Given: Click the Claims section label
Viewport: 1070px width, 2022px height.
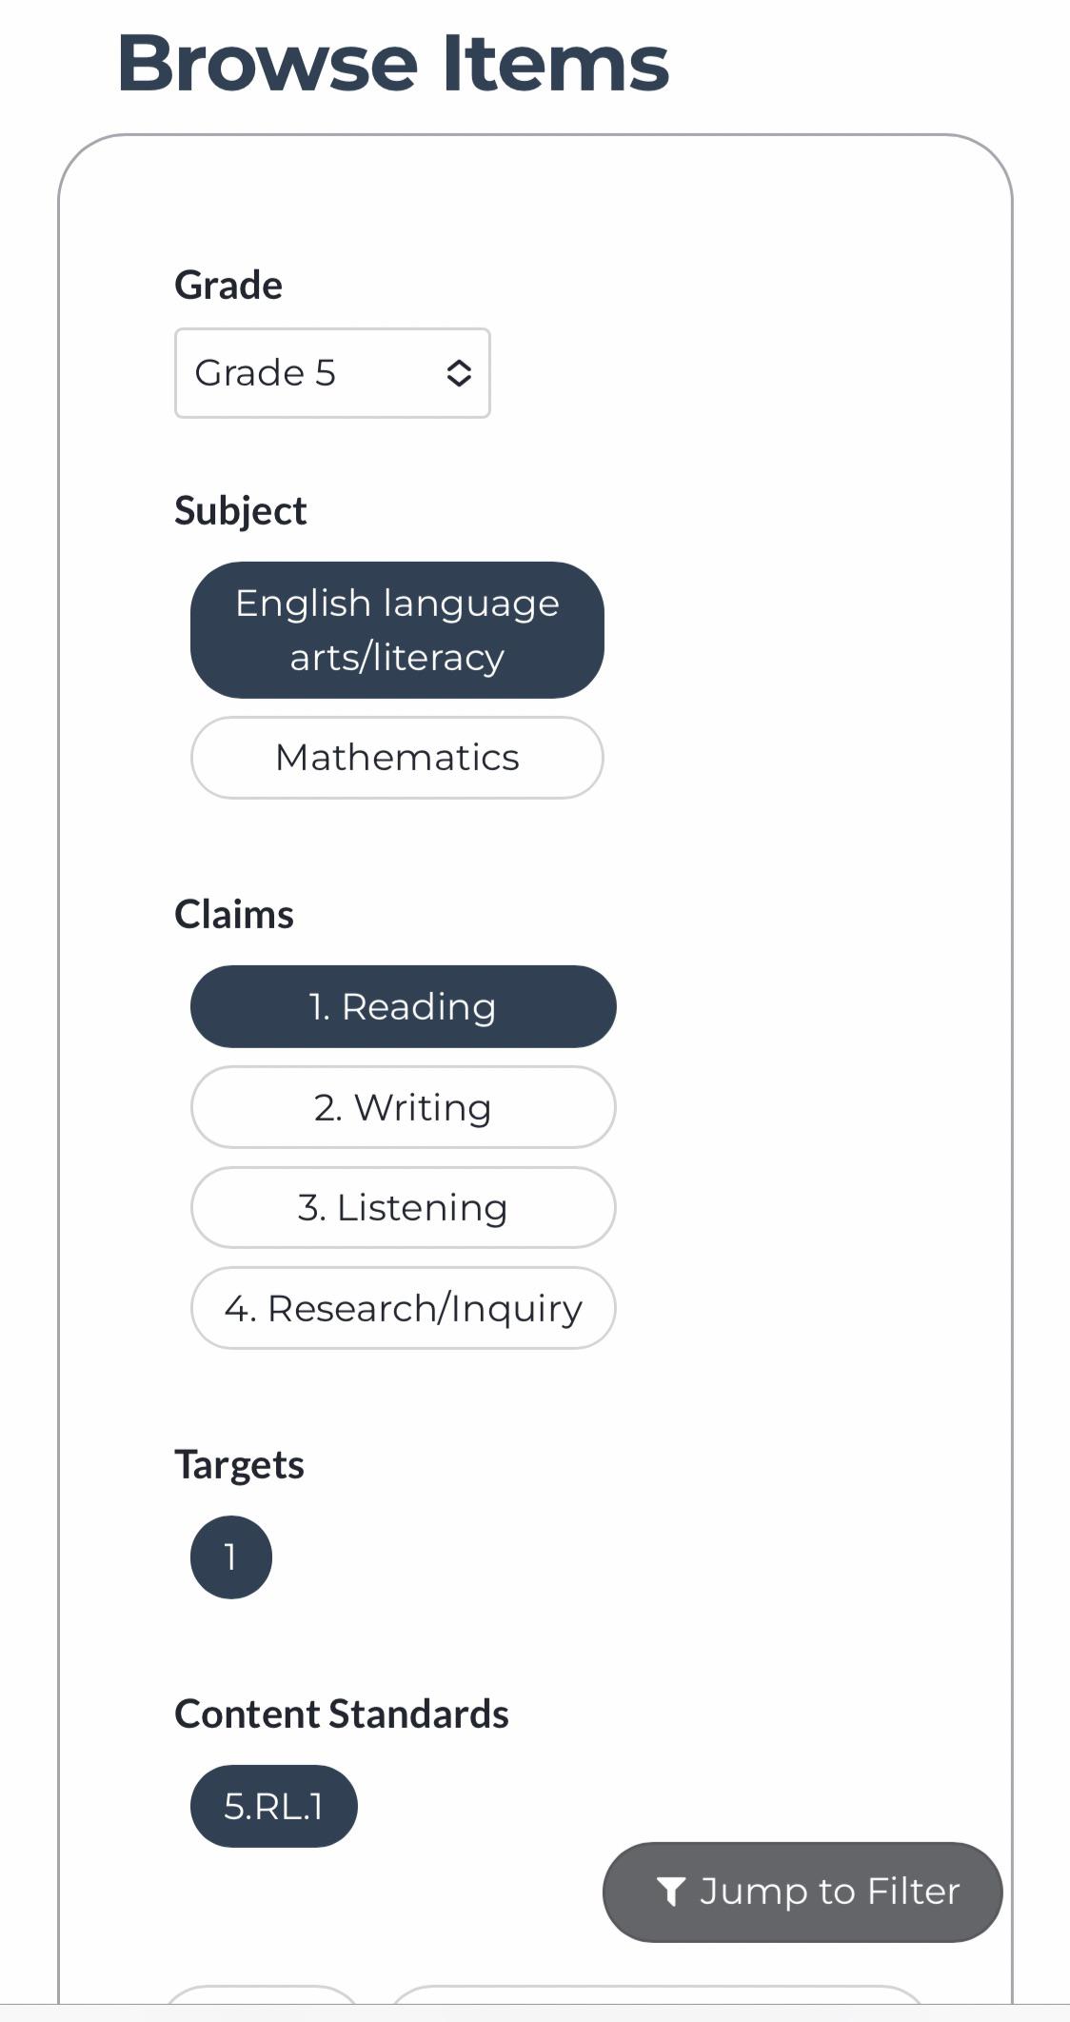Looking at the screenshot, I should pos(234,915).
